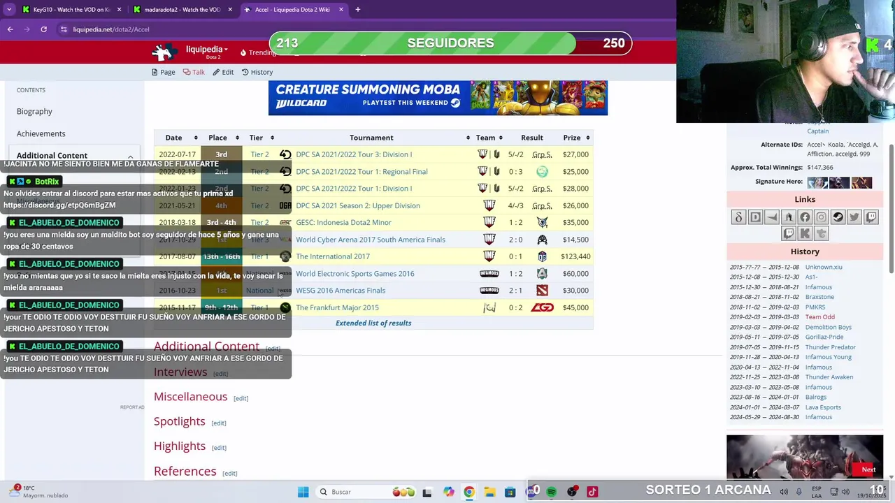Click the Seguidores follower progress bar
Image resolution: width=895 pixels, height=503 pixels.
(x=450, y=43)
